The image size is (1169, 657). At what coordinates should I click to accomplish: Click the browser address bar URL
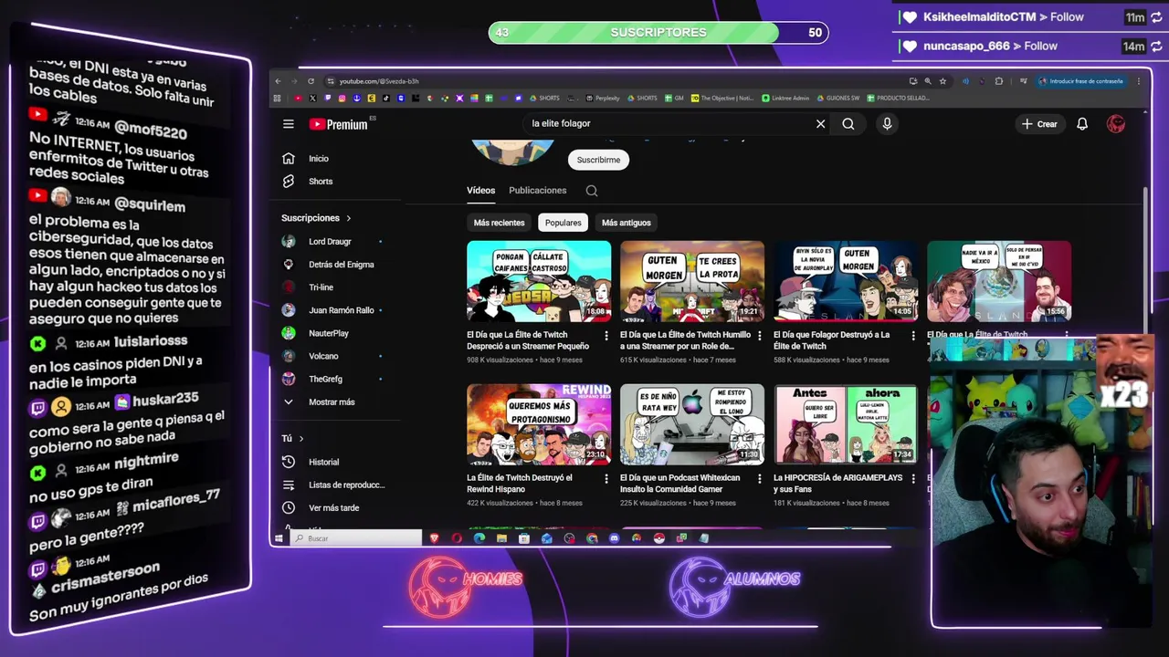tap(379, 81)
